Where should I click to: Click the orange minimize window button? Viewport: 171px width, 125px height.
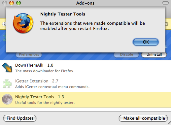pyautogui.click(x=12, y=3)
